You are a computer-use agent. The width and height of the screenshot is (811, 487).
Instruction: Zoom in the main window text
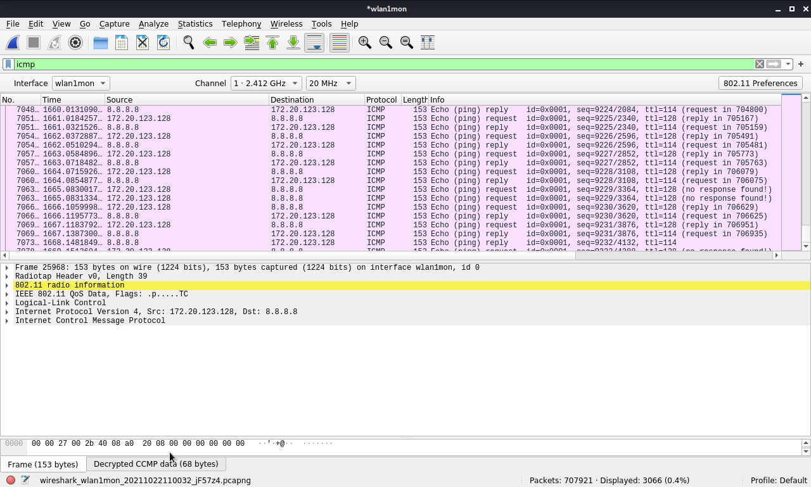365,42
